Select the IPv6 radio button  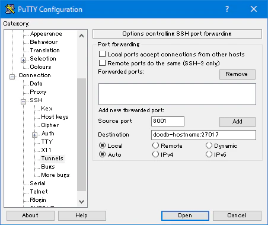(x=209, y=154)
